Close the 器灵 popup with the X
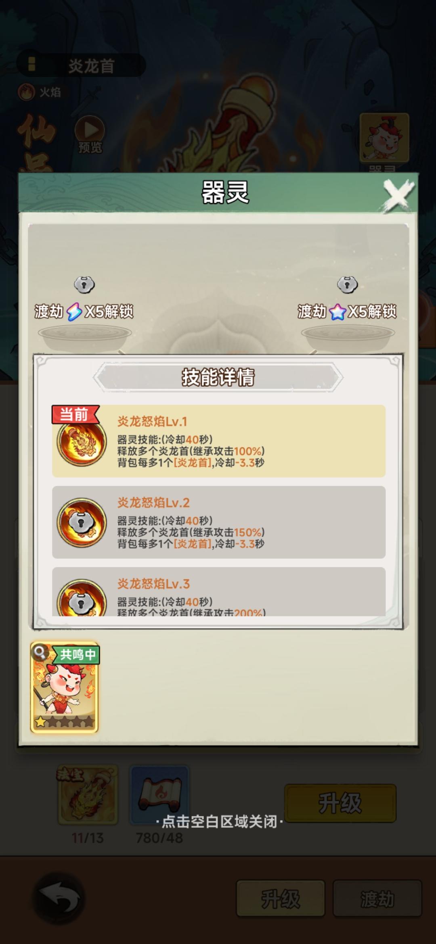Screen dimensions: 436x944 pos(398,195)
